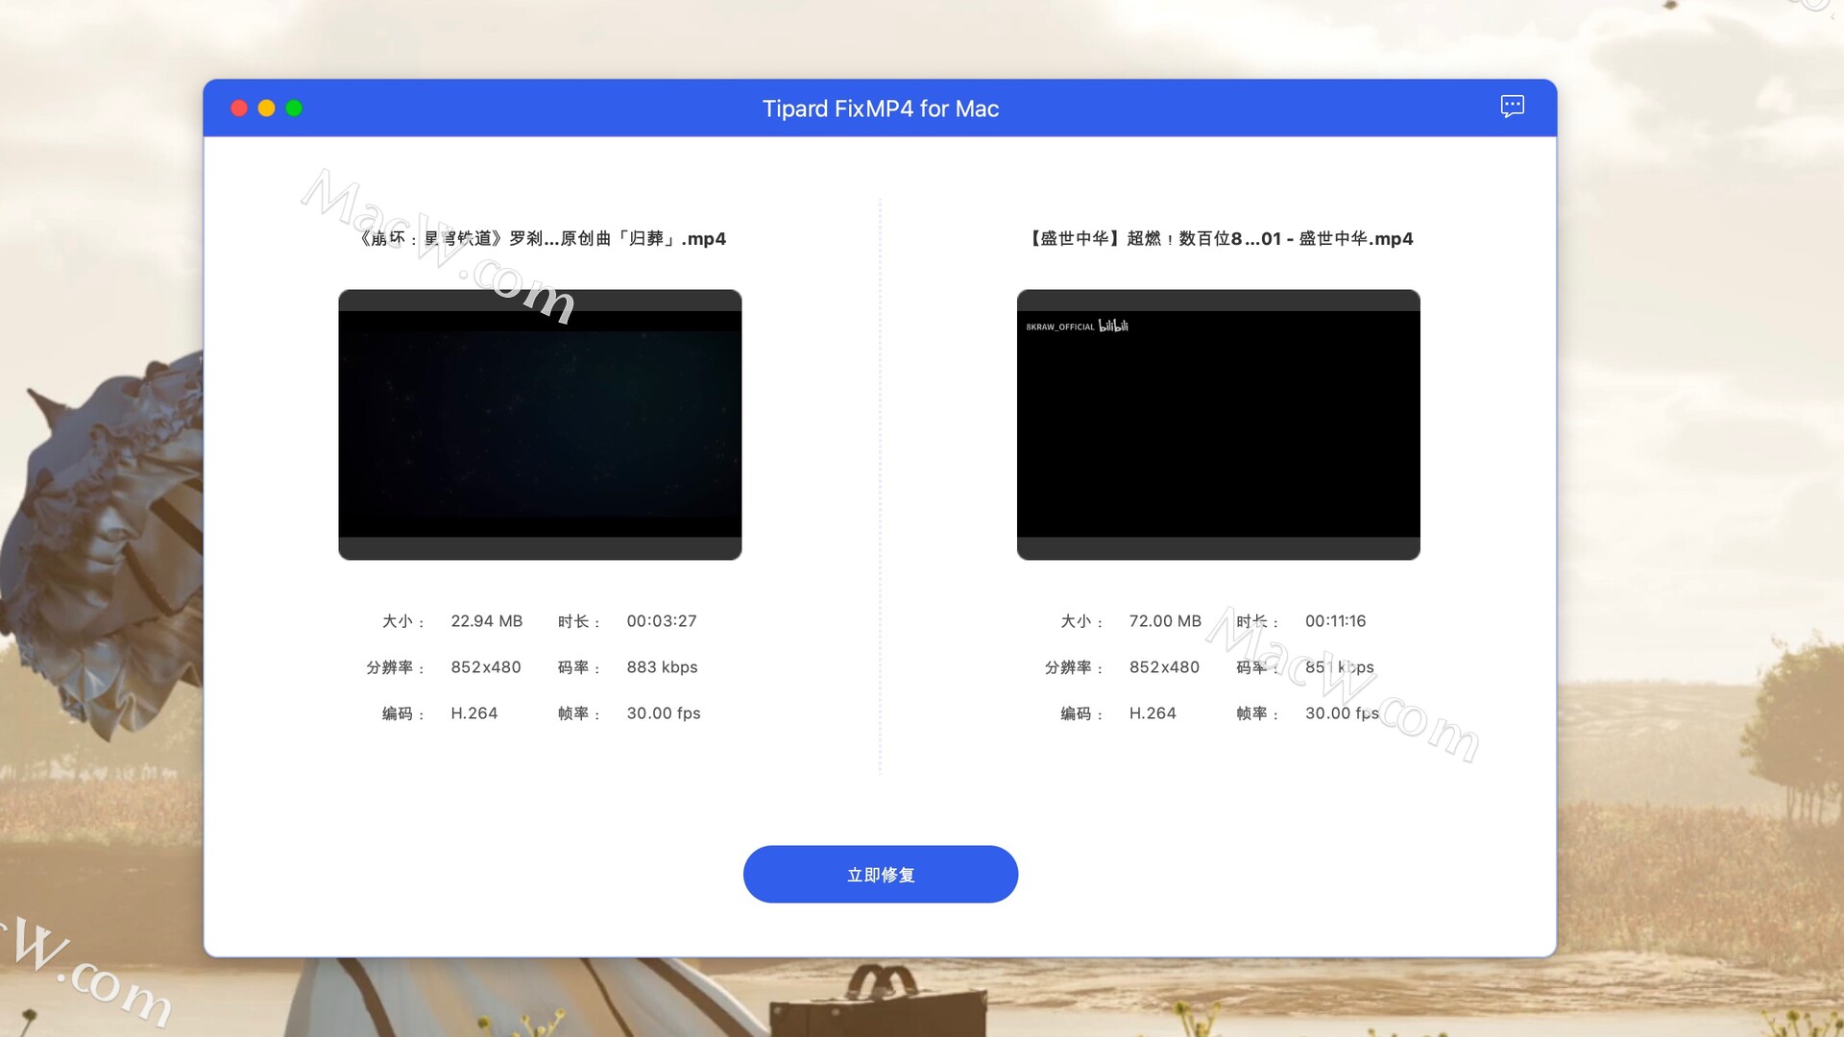This screenshot has height=1037, width=1844.
Task: Click the right H.264 codec value
Action: pyautogui.click(x=1152, y=713)
